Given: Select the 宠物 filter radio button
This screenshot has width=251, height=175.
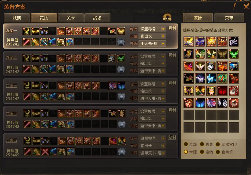Looking at the screenshot, I should click(x=202, y=152).
